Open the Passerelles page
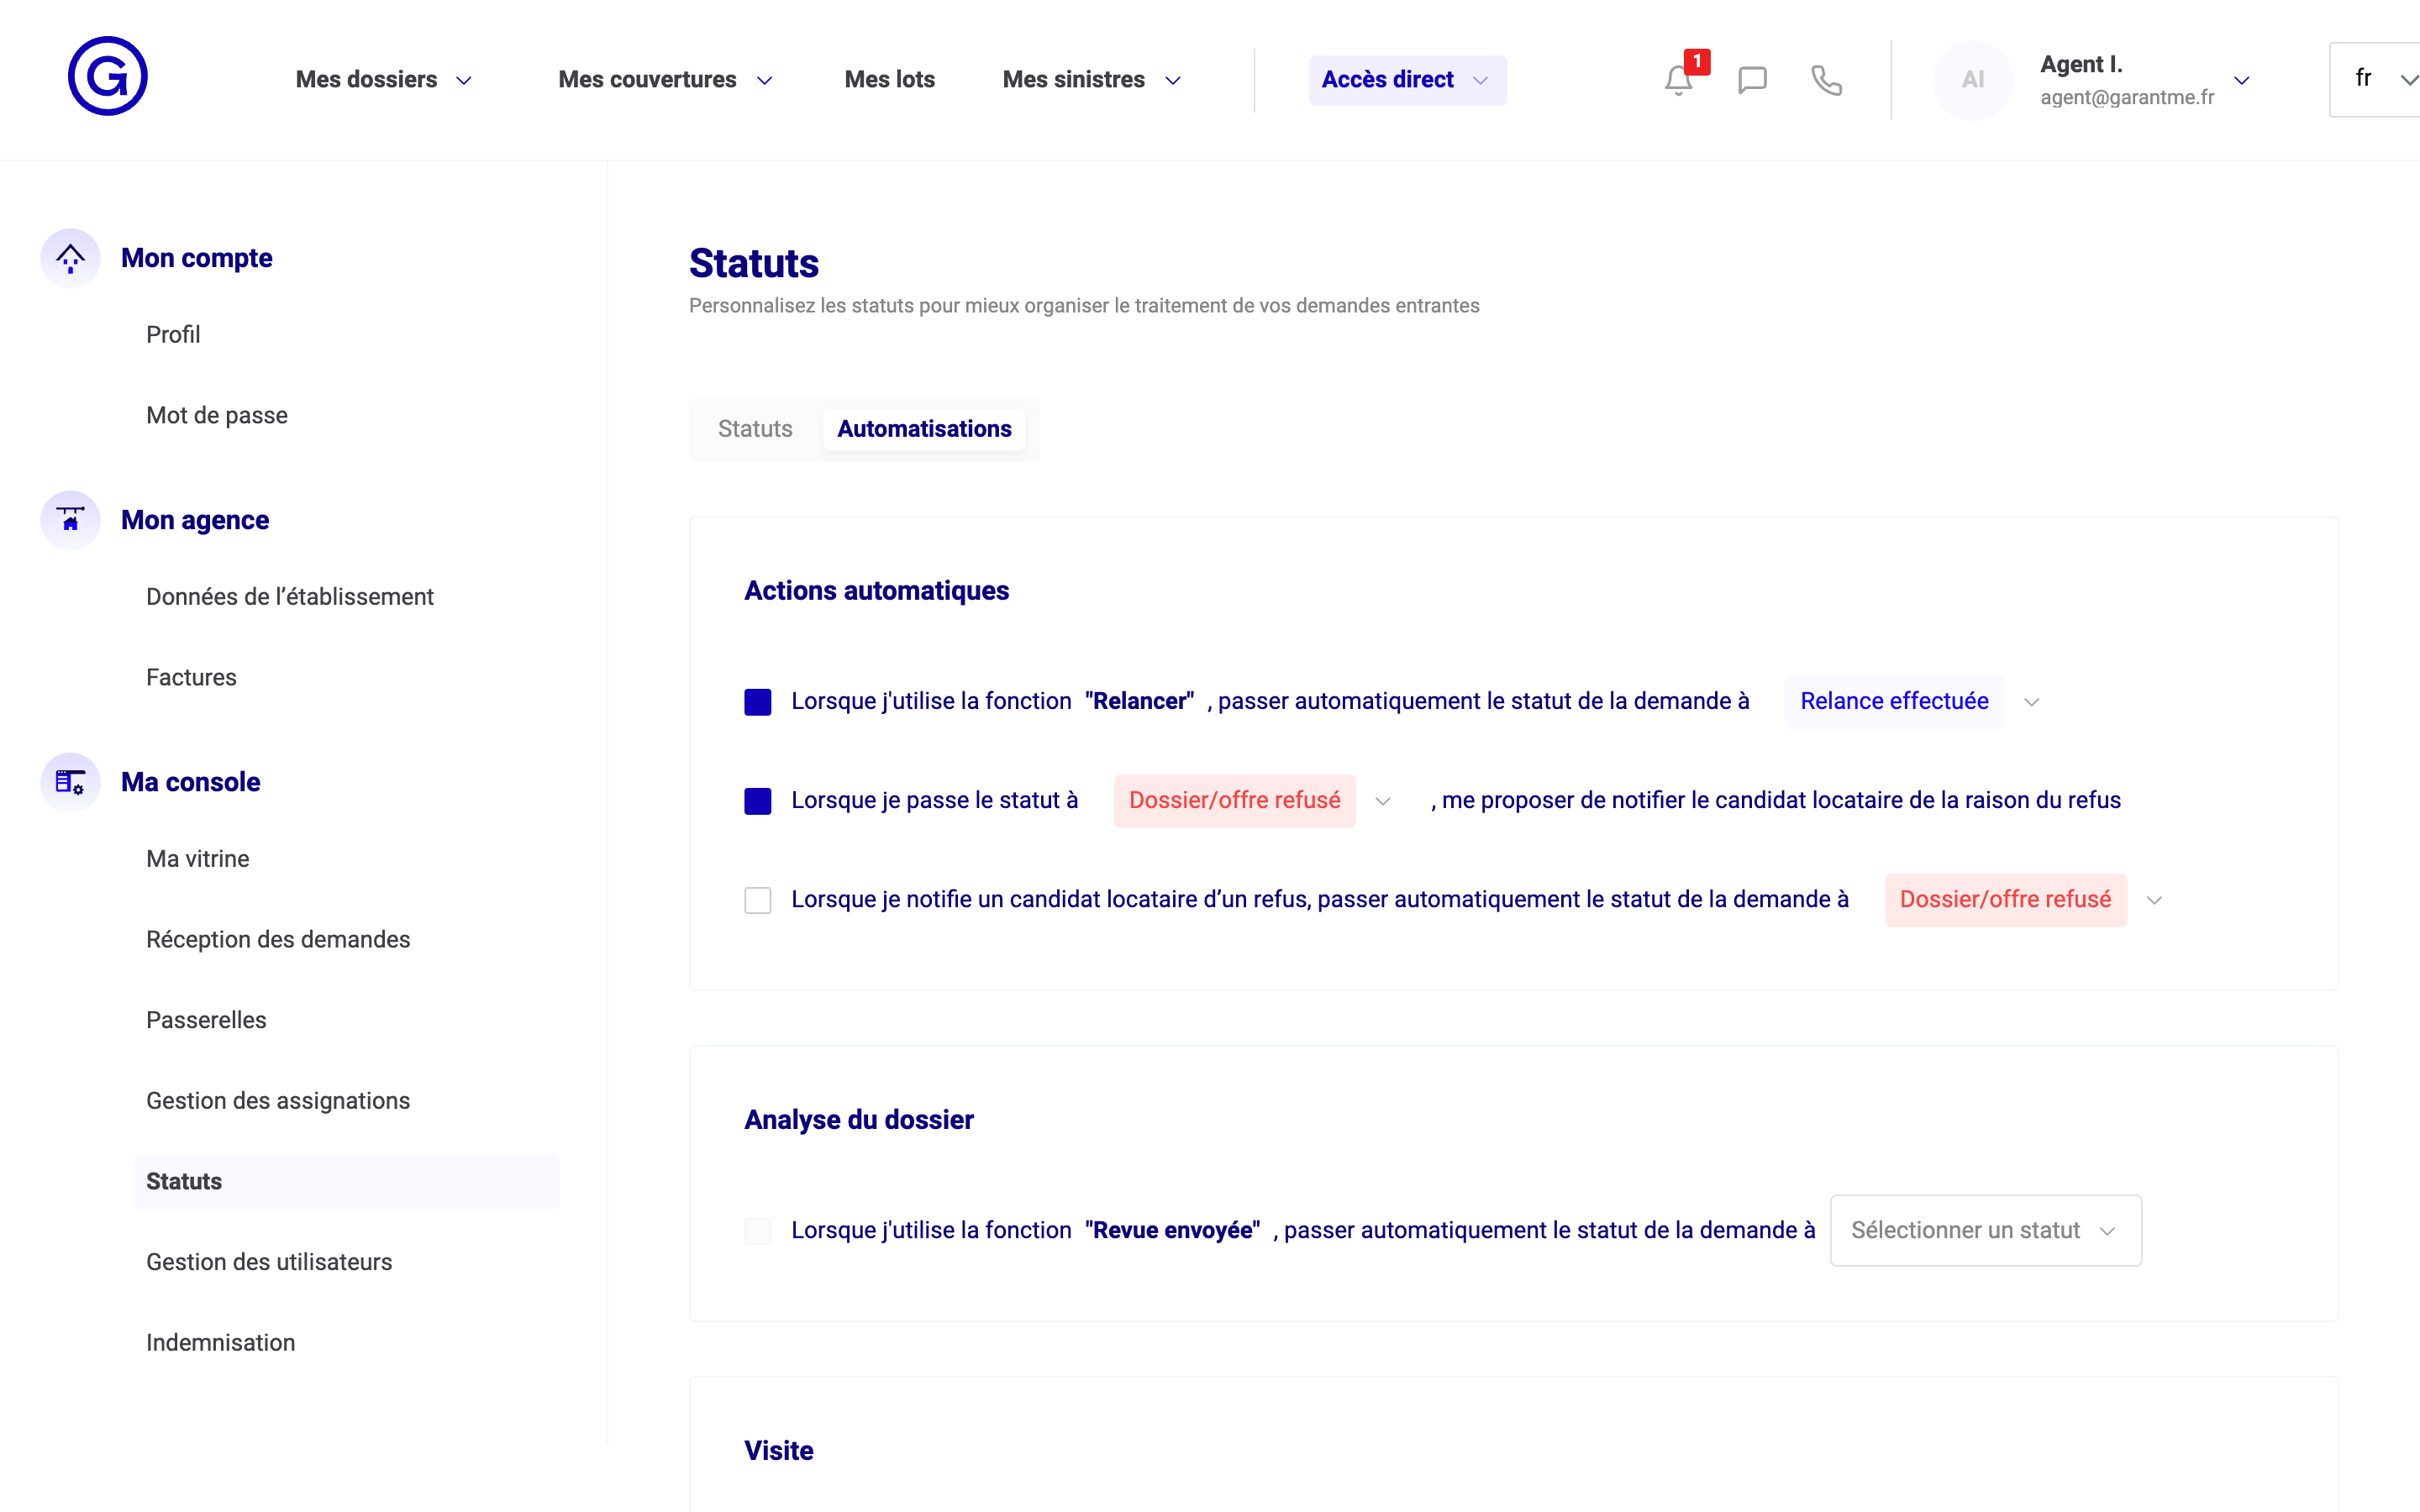The width and height of the screenshot is (2420, 1512). [206, 1020]
